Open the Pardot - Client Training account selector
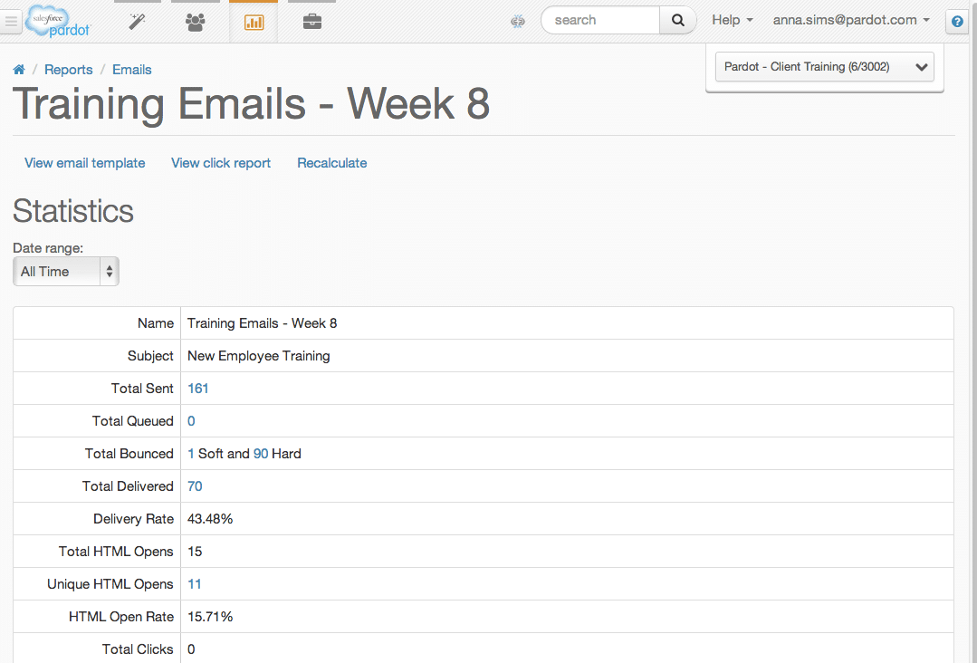This screenshot has height=663, width=977. tap(824, 67)
